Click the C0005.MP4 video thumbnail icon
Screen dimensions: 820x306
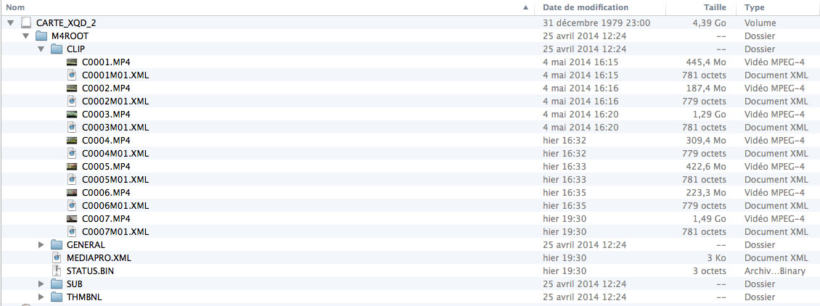(72, 167)
